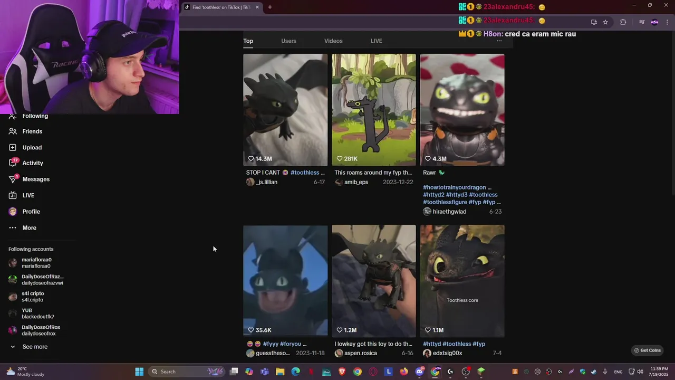Open amib_eps profile link
675x380 pixels.
point(356,182)
